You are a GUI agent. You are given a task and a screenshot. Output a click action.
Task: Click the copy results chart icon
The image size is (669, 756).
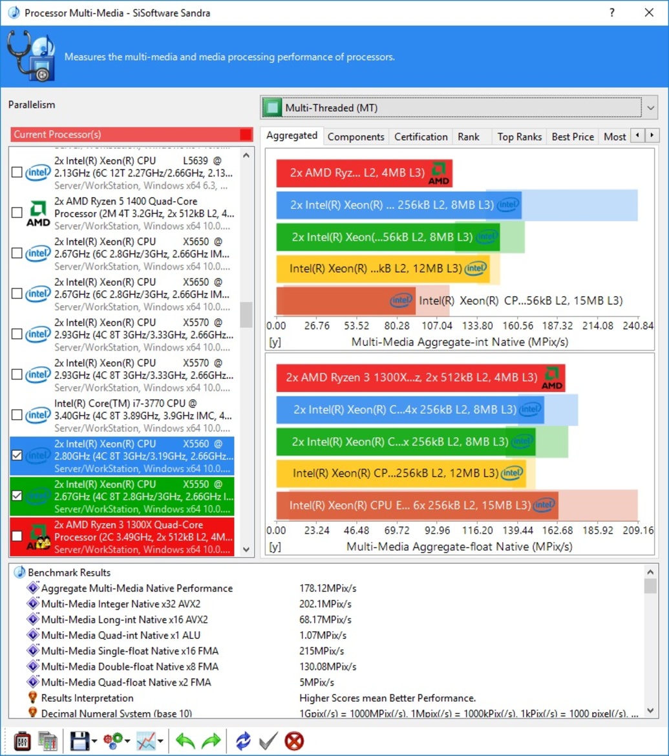click(x=48, y=741)
